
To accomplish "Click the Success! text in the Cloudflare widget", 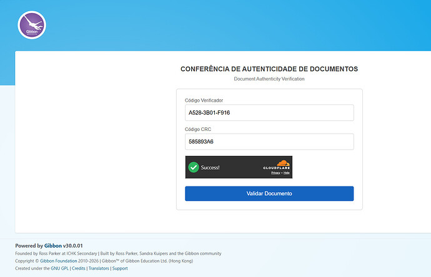I will pyautogui.click(x=211, y=167).
